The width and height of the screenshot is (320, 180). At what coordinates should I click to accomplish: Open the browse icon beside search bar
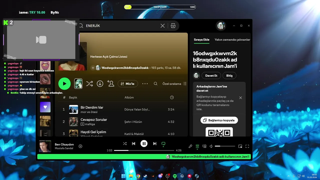click(x=173, y=26)
